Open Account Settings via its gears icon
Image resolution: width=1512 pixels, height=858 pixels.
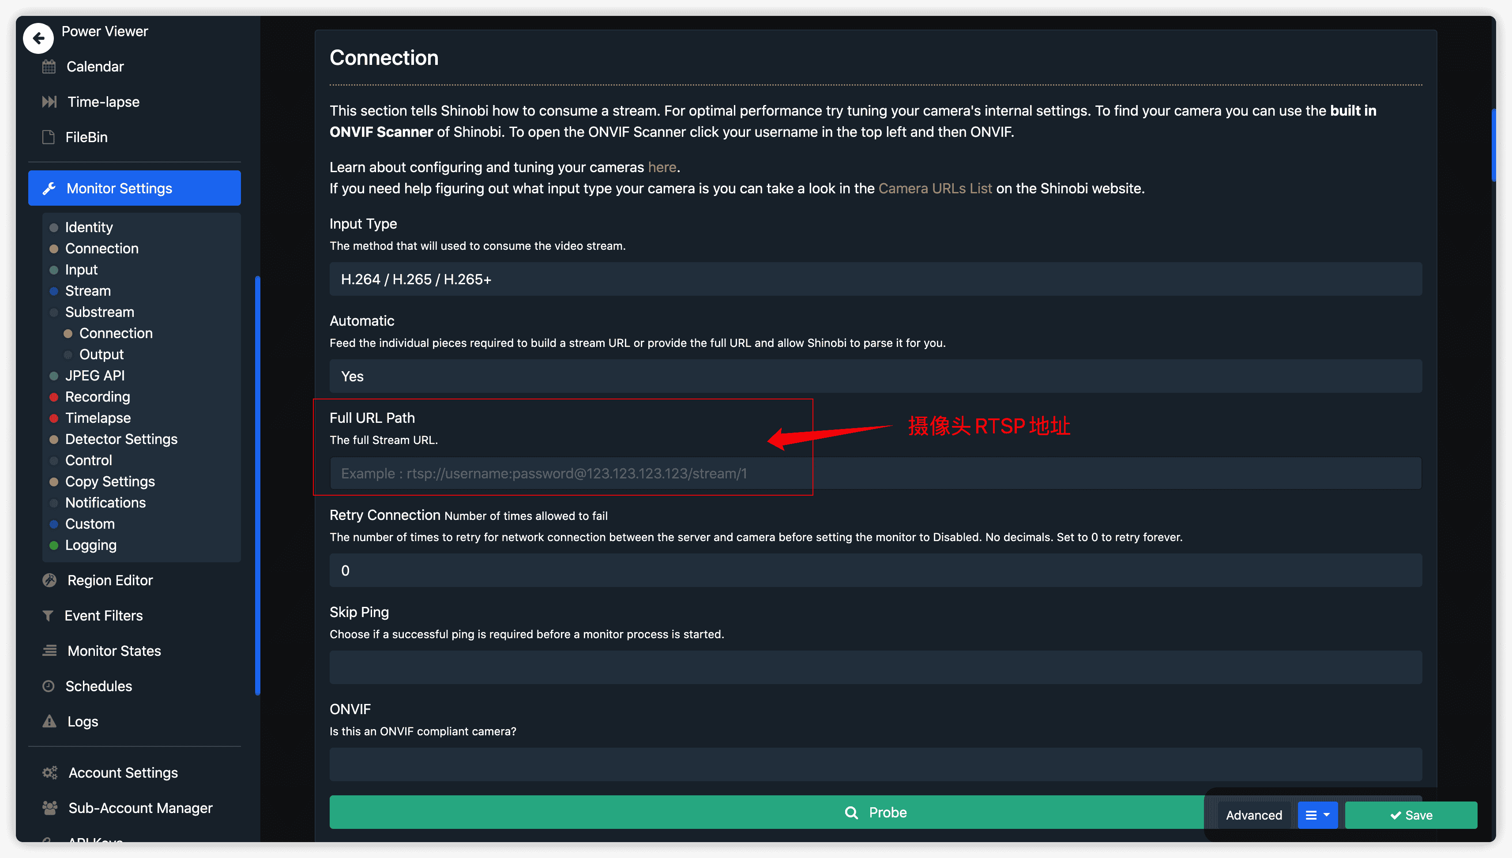(50, 772)
